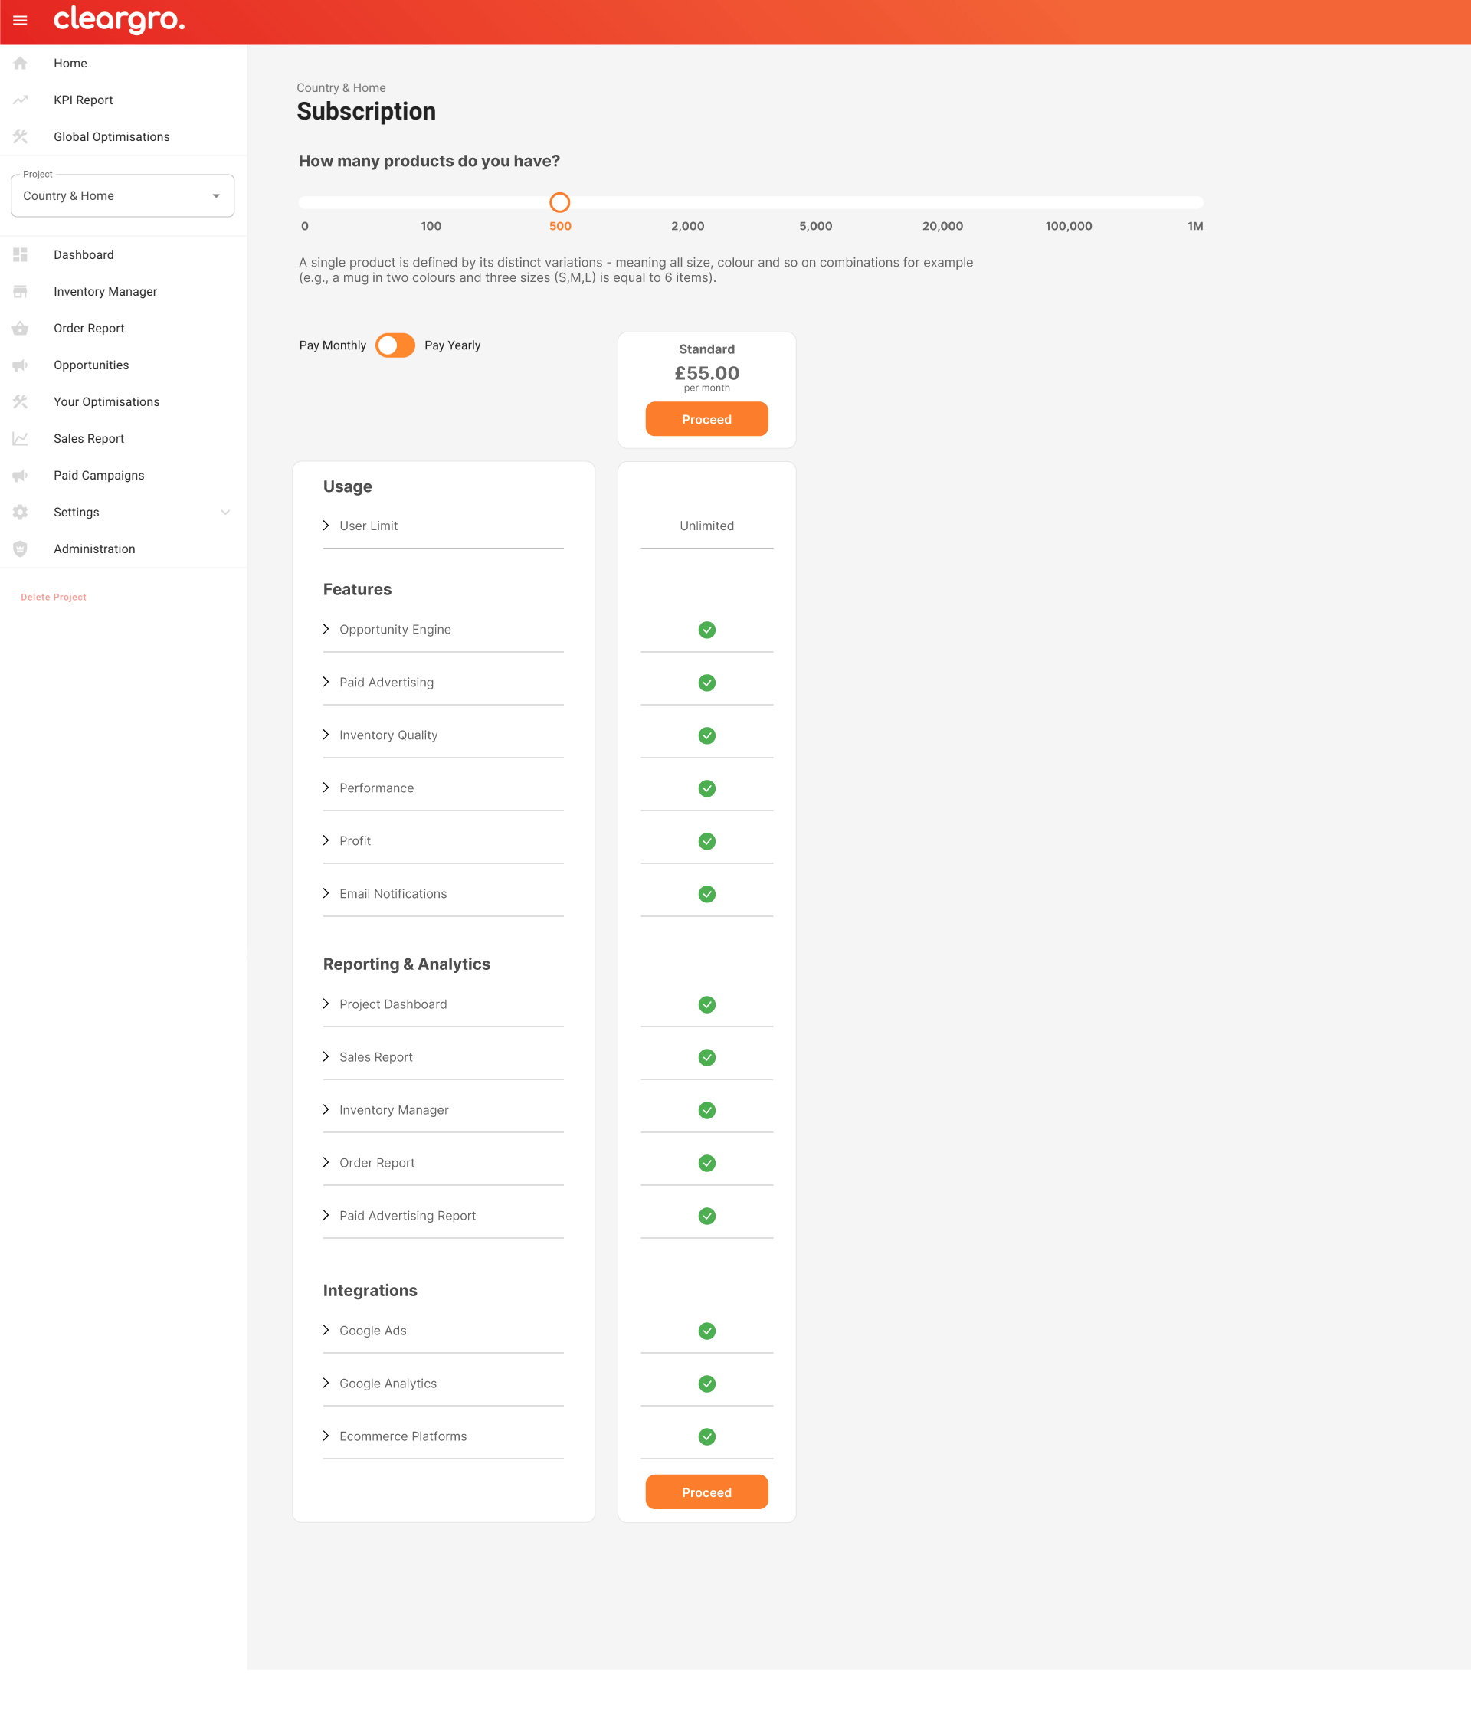This screenshot has width=1471, height=1716.
Task: Click the Dashboard grid icon
Action: (20, 255)
